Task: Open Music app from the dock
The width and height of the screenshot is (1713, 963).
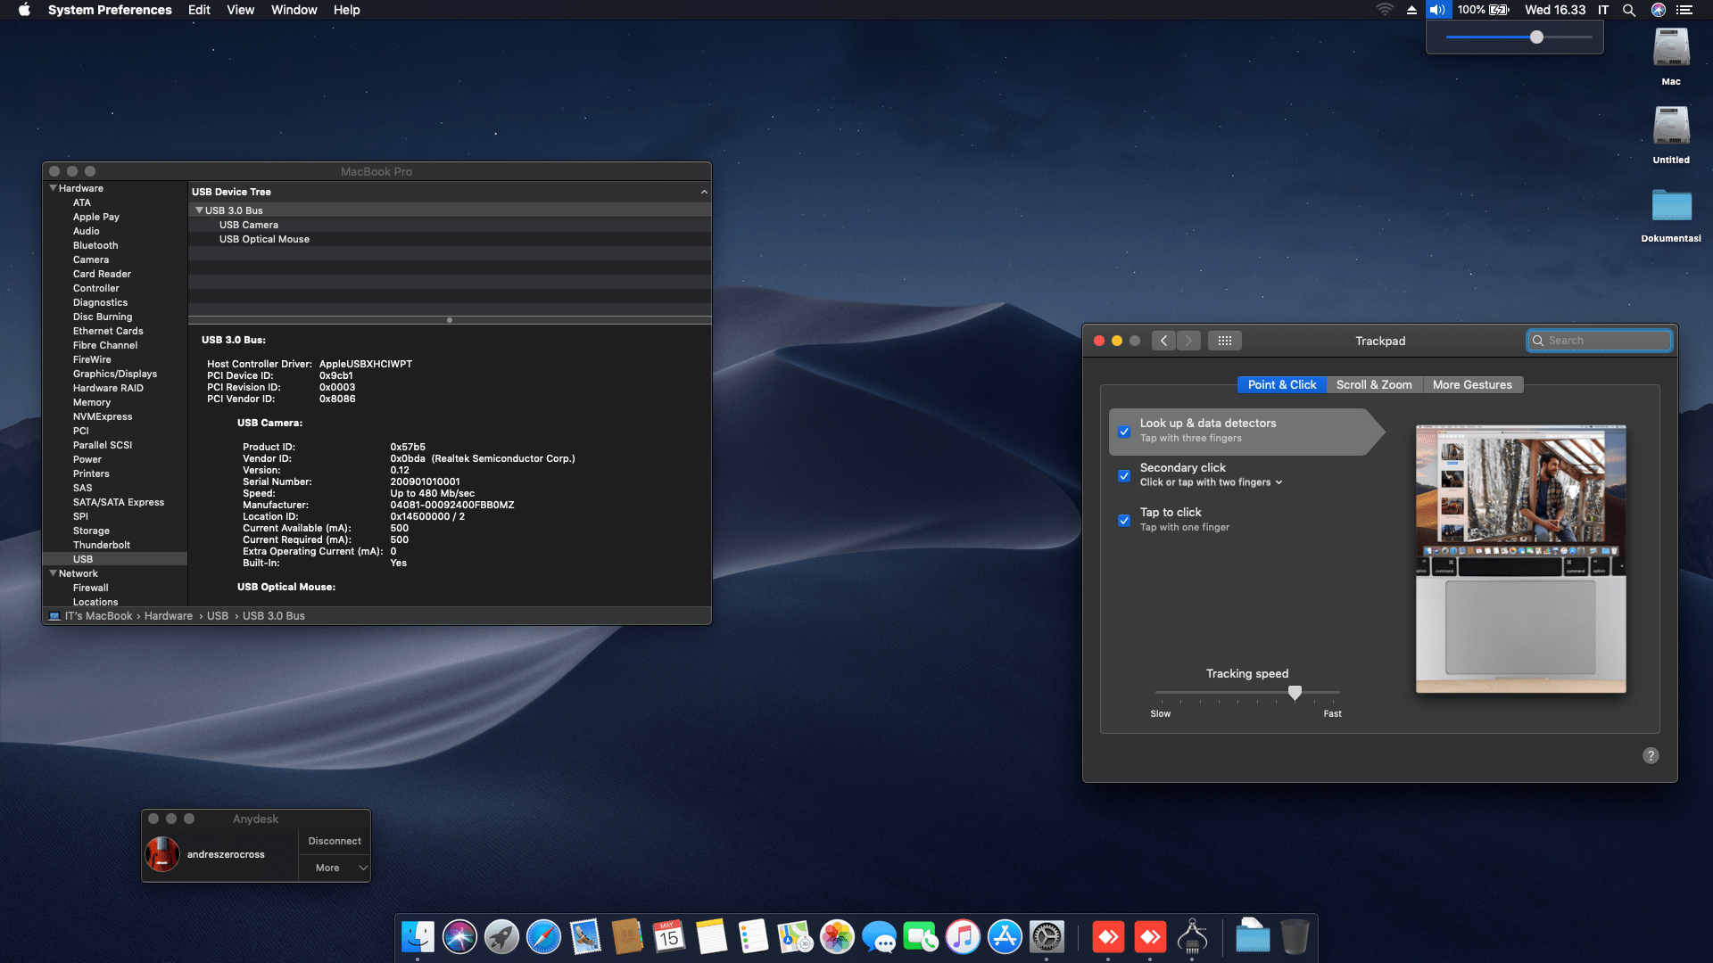Action: (963, 937)
